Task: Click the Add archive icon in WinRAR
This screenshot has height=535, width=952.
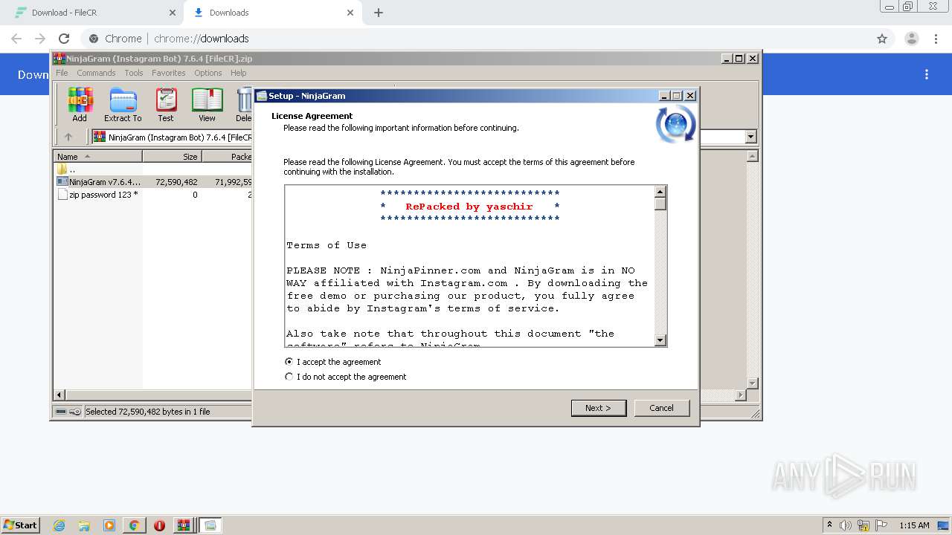Action: click(x=80, y=104)
